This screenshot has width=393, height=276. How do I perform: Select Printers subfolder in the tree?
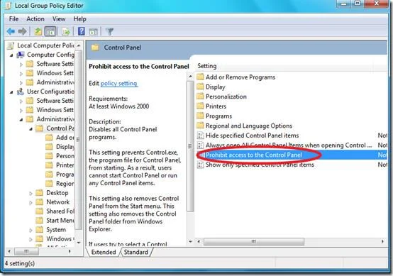pyautogui.click(x=65, y=165)
